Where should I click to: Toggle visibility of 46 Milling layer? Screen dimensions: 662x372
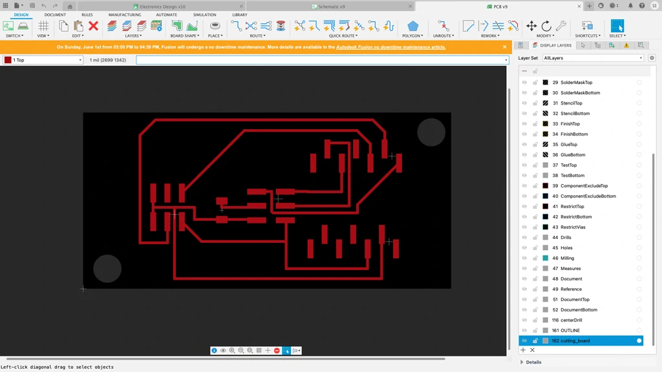524,258
